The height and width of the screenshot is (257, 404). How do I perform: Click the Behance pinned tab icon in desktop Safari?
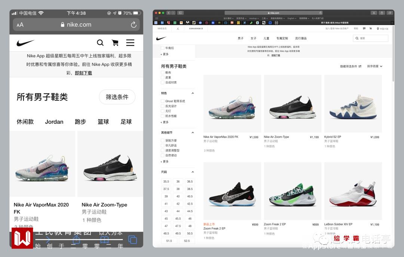(213, 23)
